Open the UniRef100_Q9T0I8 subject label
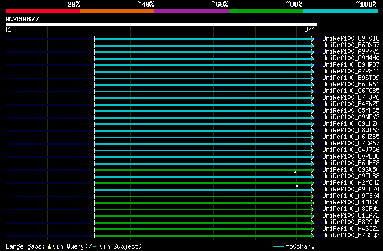This screenshot has width=383, height=251. [351, 38]
